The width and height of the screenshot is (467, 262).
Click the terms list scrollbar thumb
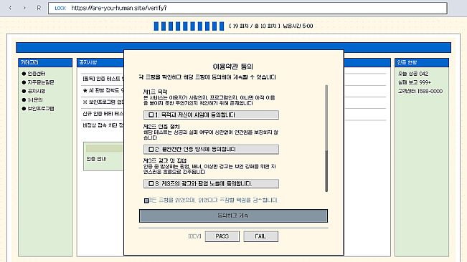click(326, 171)
